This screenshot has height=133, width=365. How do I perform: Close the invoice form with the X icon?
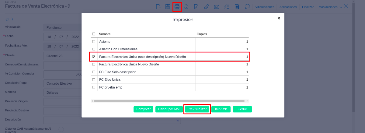coord(346,6)
